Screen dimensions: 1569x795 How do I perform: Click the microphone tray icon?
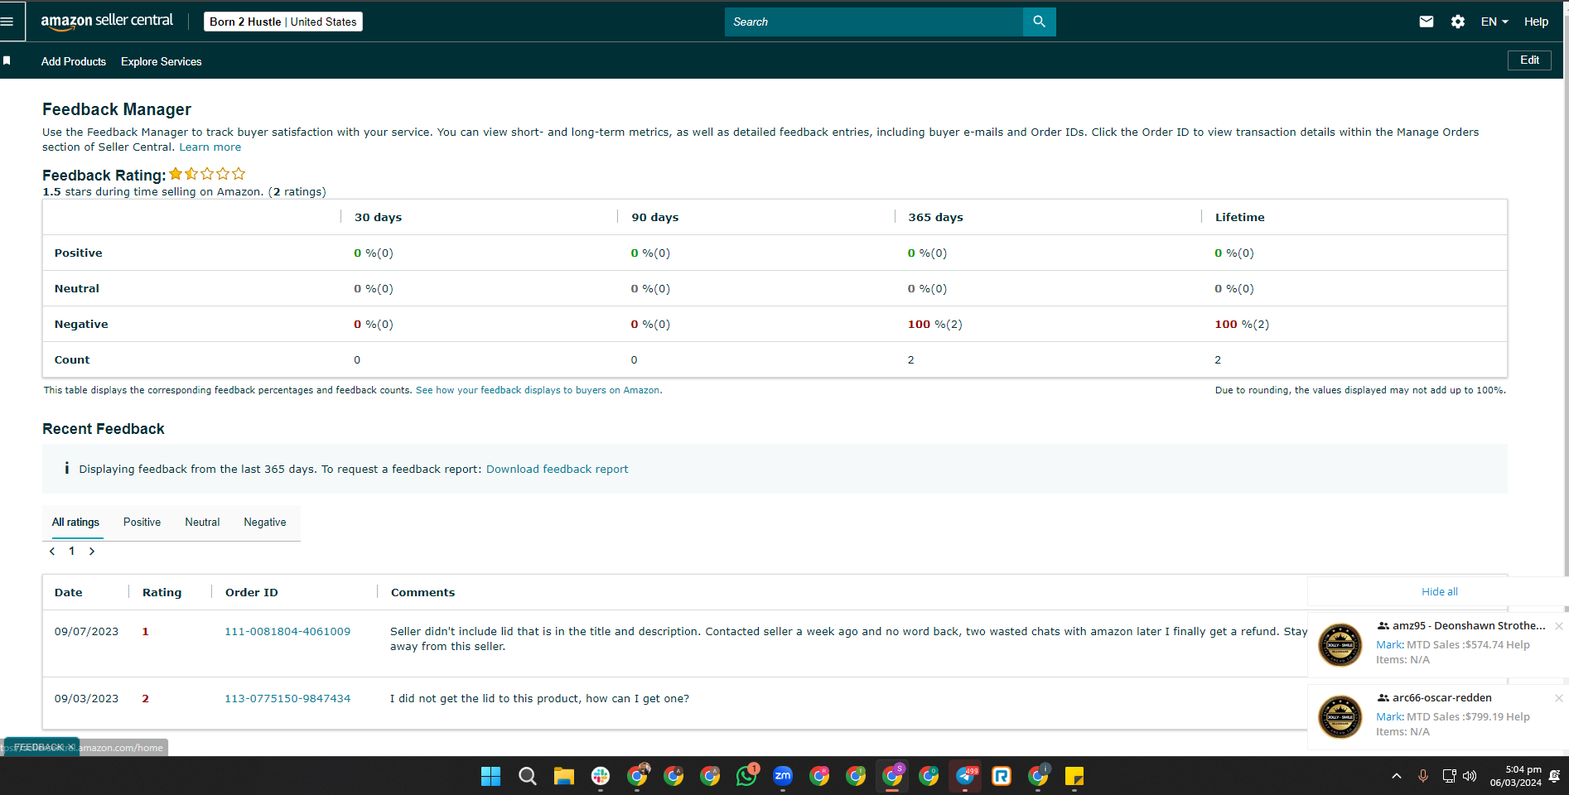pos(1422,776)
